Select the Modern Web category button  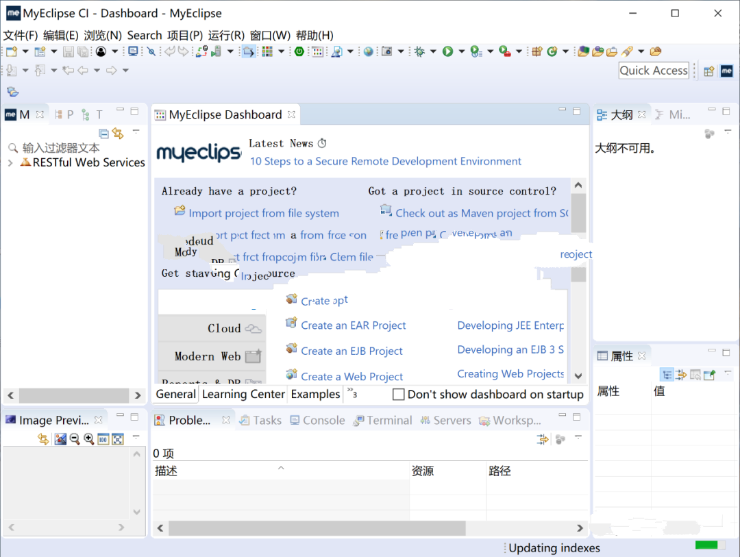212,356
